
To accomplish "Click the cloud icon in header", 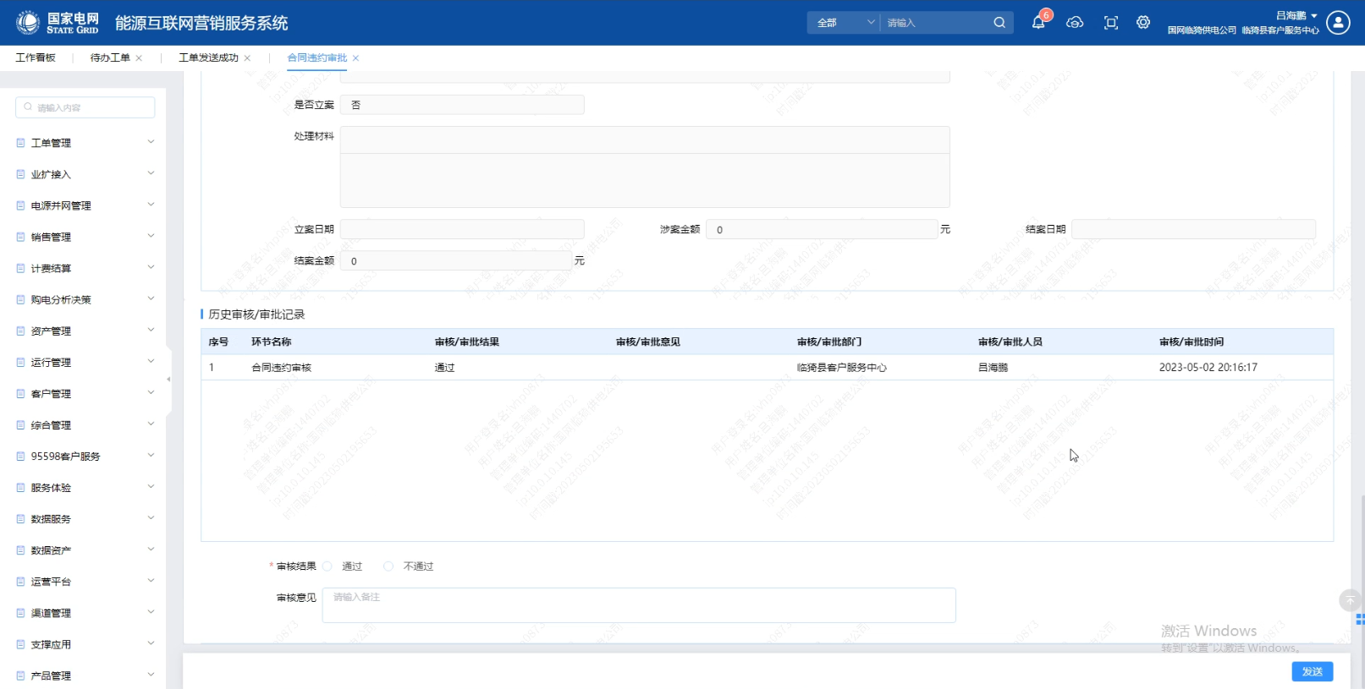I will (x=1075, y=23).
